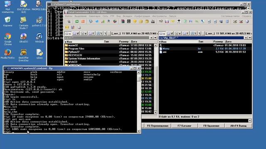Select Menu lst file in right panel
This screenshot has width=266, height=149.
(205, 49)
